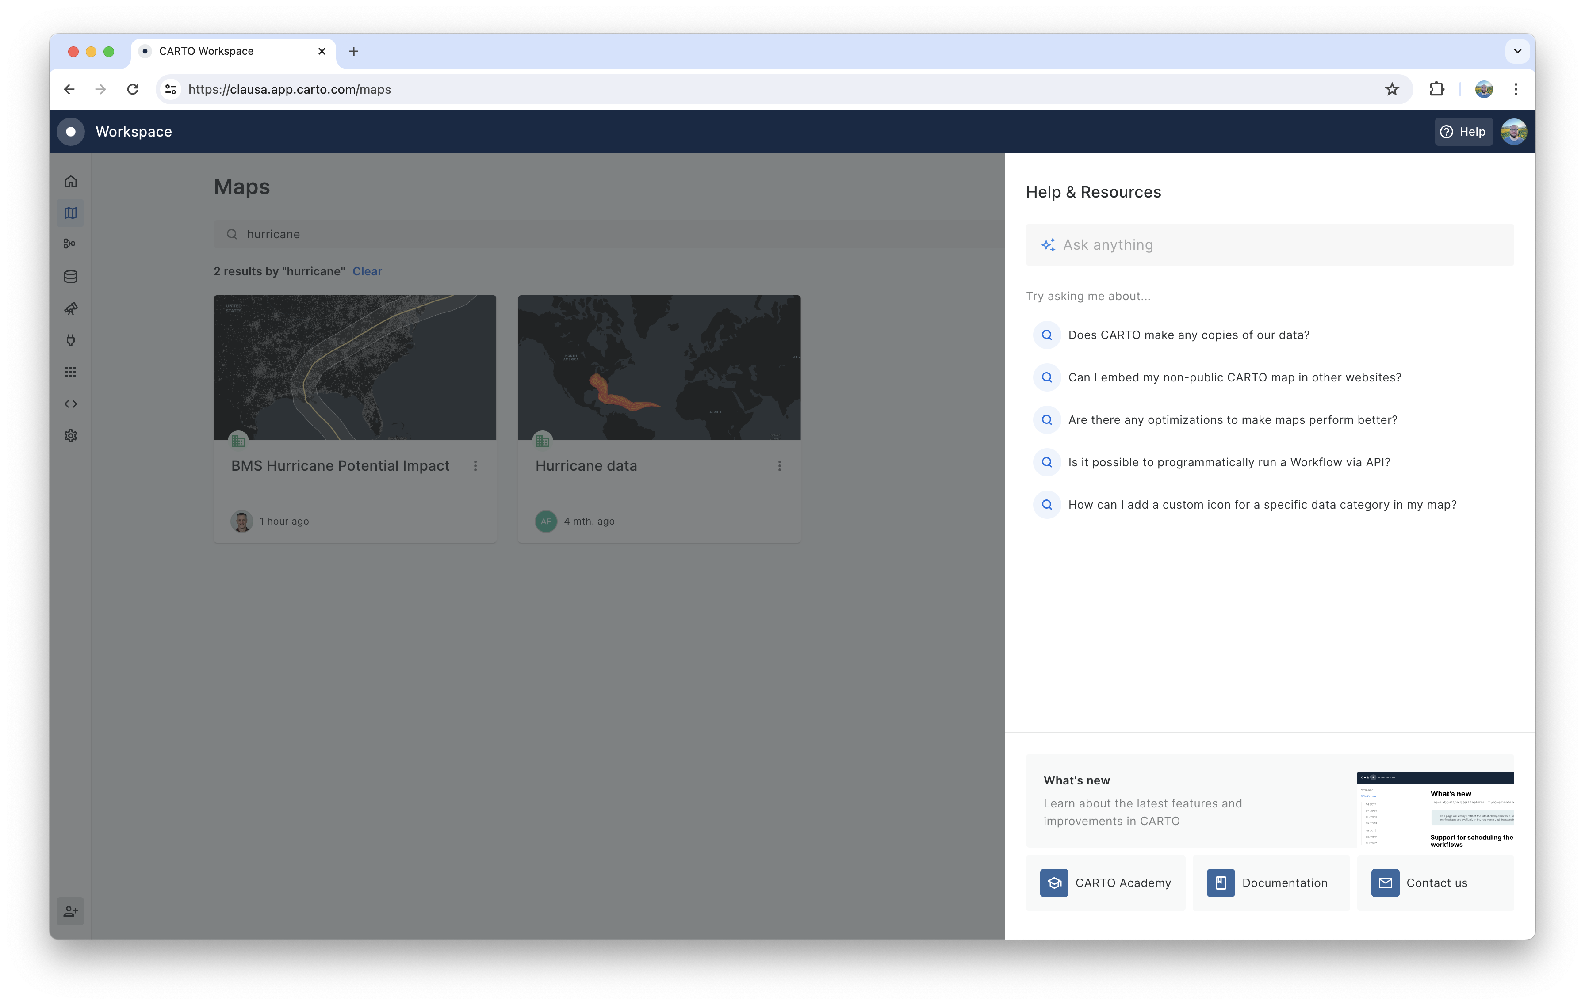This screenshot has height=1005, width=1585.
Task: Open the Documentation resource
Action: click(x=1271, y=883)
